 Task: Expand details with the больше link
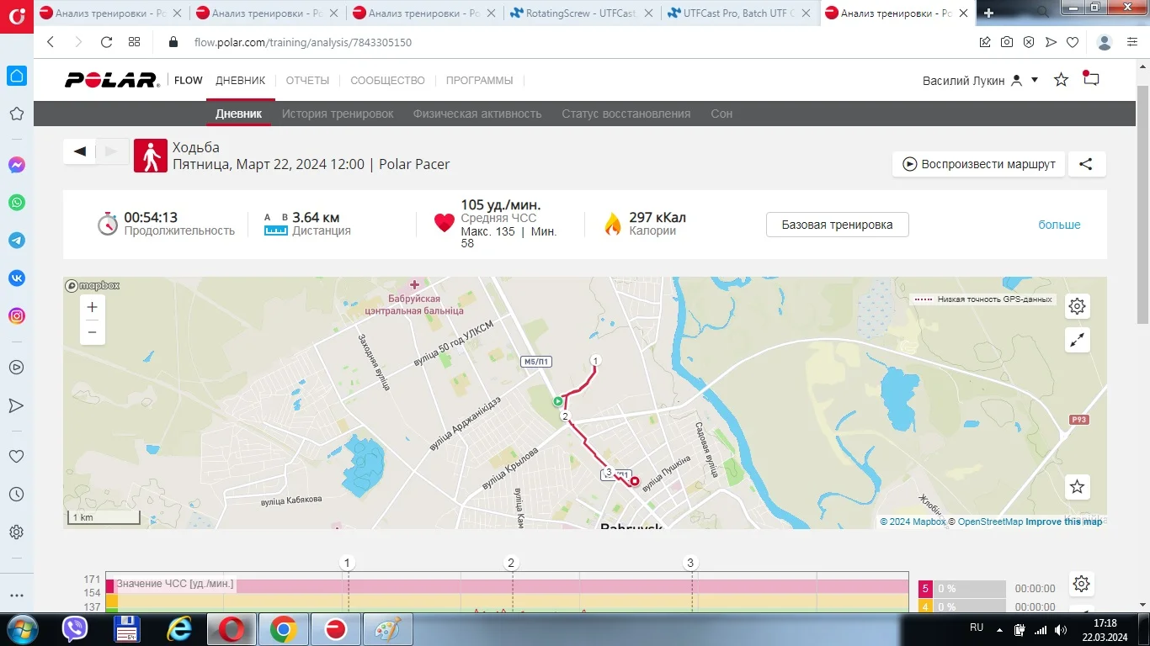click(1059, 225)
